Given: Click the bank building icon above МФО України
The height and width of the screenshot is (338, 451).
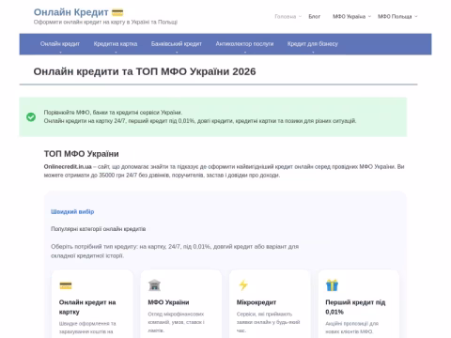Looking at the screenshot, I should (x=154, y=285).
